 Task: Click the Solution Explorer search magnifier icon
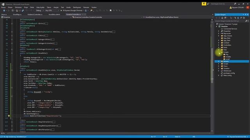click(246, 21)
